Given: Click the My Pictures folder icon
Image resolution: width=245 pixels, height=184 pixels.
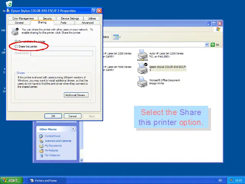Looking at the screenshot, I should [41, 151].
